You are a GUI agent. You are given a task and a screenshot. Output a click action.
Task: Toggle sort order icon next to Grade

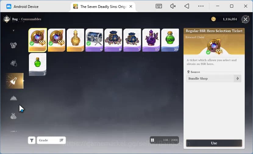(x=62, y=140)
